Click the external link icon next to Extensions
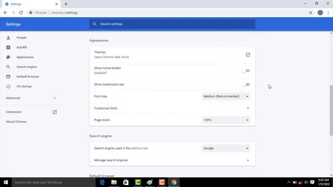The image size is (333, 187). click(x=55, y=112)
